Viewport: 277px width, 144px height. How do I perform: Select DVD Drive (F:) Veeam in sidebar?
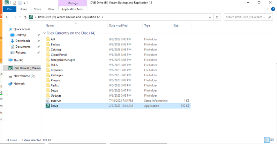24,68
